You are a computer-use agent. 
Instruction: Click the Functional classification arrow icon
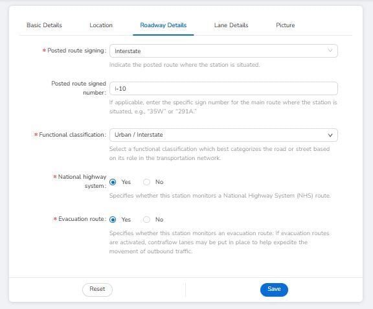tap(330, 135)
